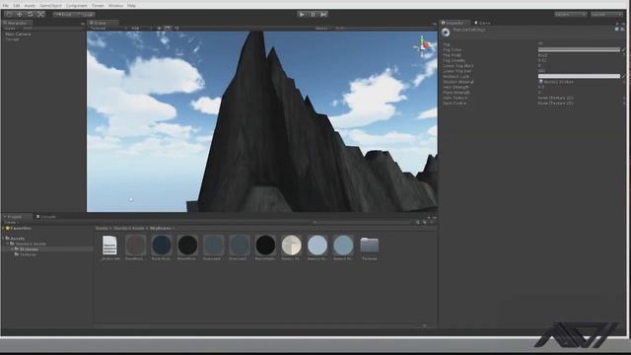The height and width of the screenshot is (355, 631).
Task: Open the Window menu
Action: [x=116, y=6]
